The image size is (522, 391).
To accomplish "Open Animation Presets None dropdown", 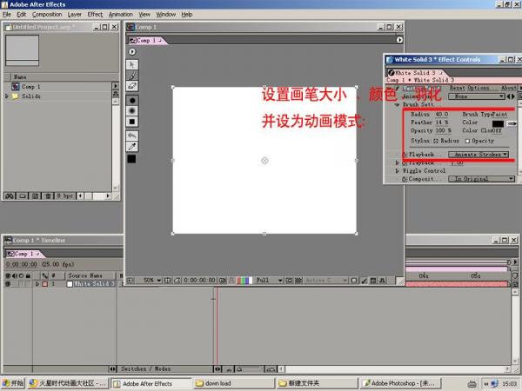I will [x=477, y=96].
